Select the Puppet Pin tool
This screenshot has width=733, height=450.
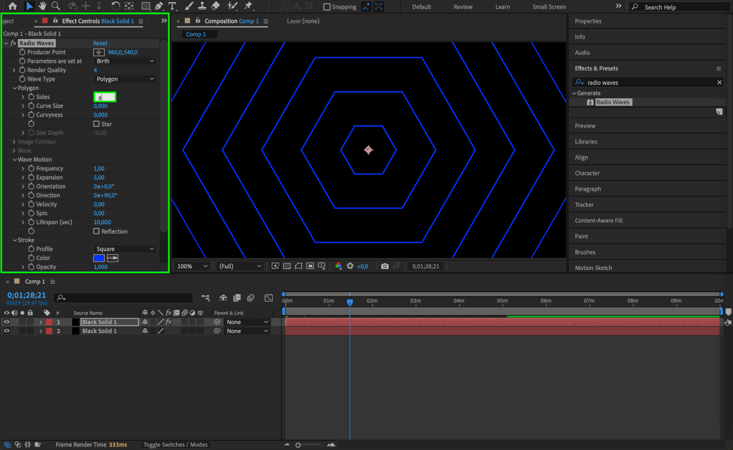pyautogui.click(x=248, y=6)
